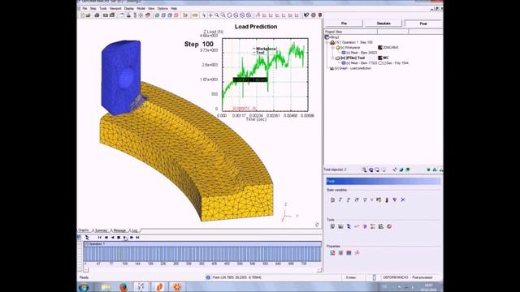Click timeline step marker 144

137,264
